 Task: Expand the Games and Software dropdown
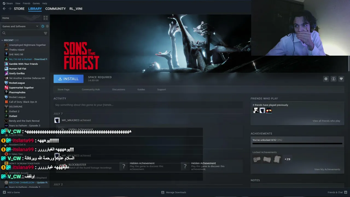coord(21,26)
